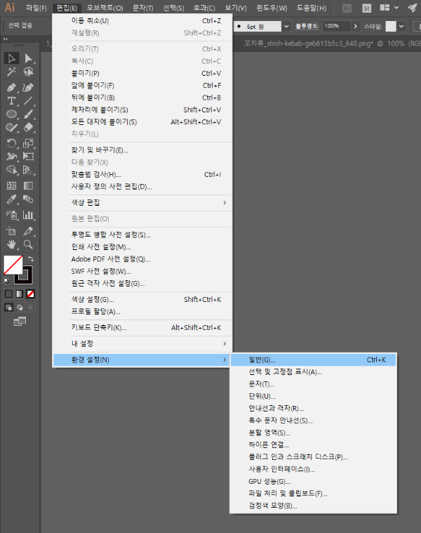Image resolution: width=421 pixels, height=533 pixels.
Task: Open the 오브젝트(O) menu
Action: [x=105, y=8]
